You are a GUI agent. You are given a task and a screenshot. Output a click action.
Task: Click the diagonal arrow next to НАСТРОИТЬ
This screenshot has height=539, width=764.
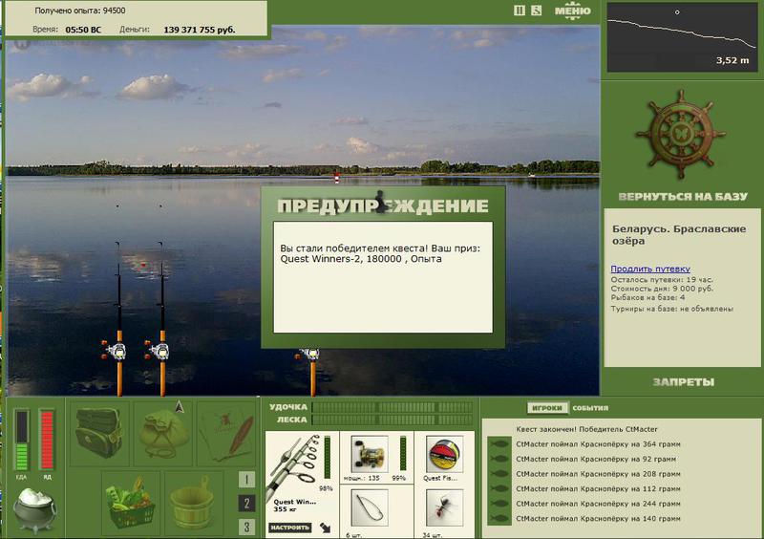click(325, 528)
